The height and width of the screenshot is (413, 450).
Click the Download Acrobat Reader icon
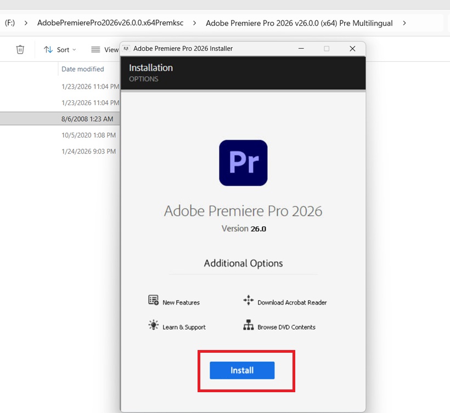pyautogui.click(x=248, y=300)
